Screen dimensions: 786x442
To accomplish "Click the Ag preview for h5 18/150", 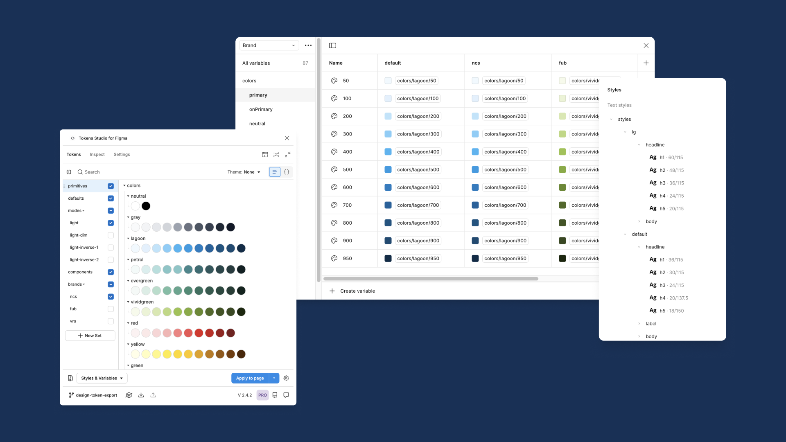I will (653, 311).
